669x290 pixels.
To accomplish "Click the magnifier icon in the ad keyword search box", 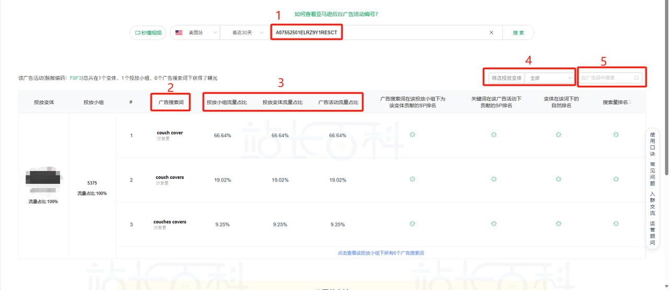I will pyautogui.click(x=637, y=78).
